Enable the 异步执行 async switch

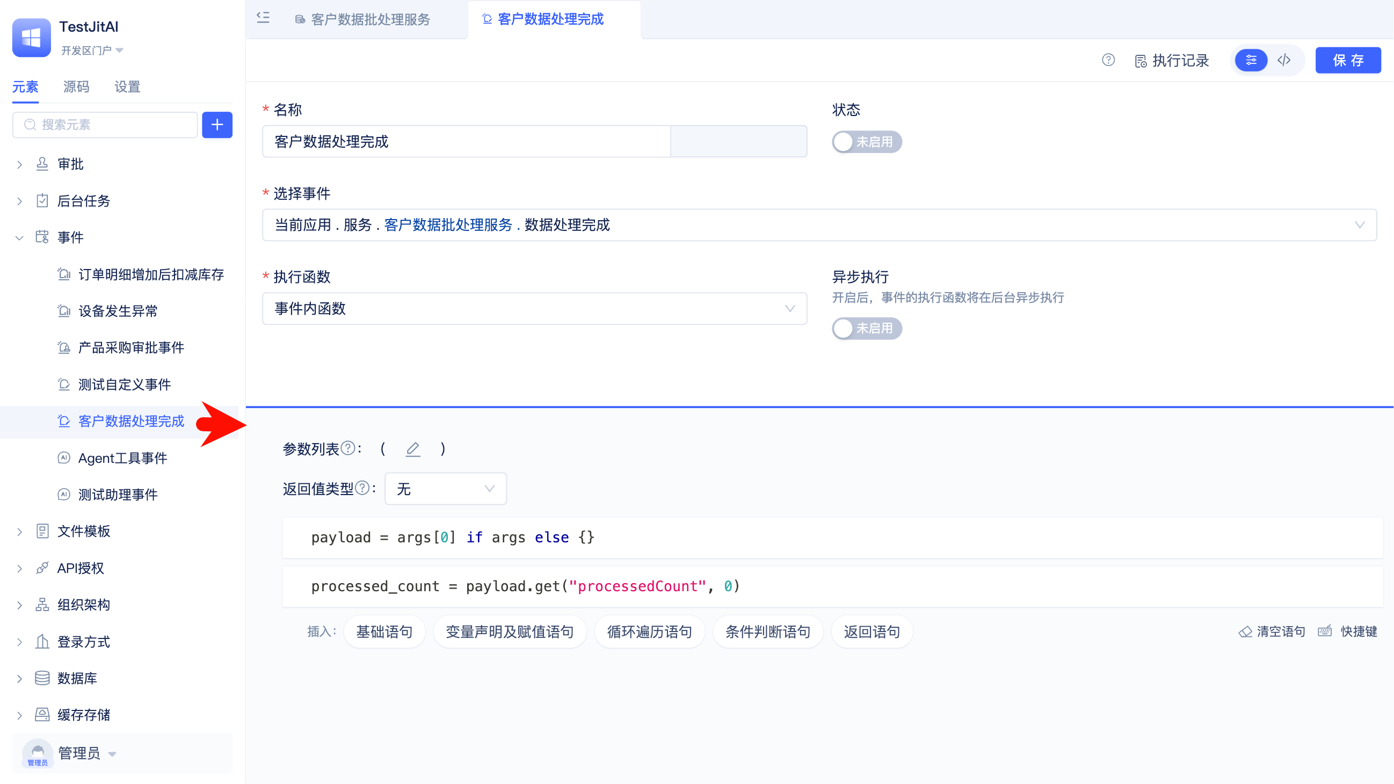pyautogui.click(x=866, y=329)
